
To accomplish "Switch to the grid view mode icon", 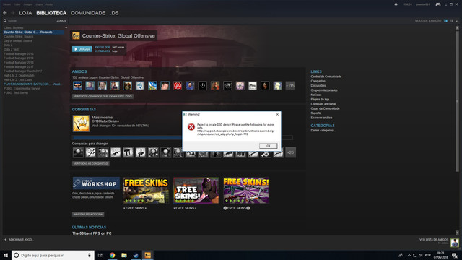I will tap(457, 21).
